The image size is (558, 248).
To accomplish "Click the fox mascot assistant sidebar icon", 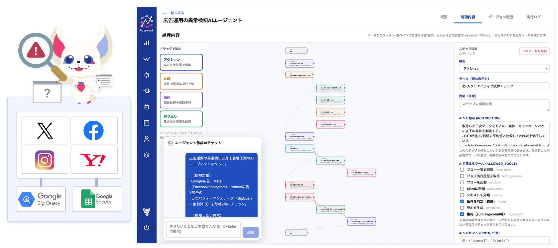I will coord(146,212).
